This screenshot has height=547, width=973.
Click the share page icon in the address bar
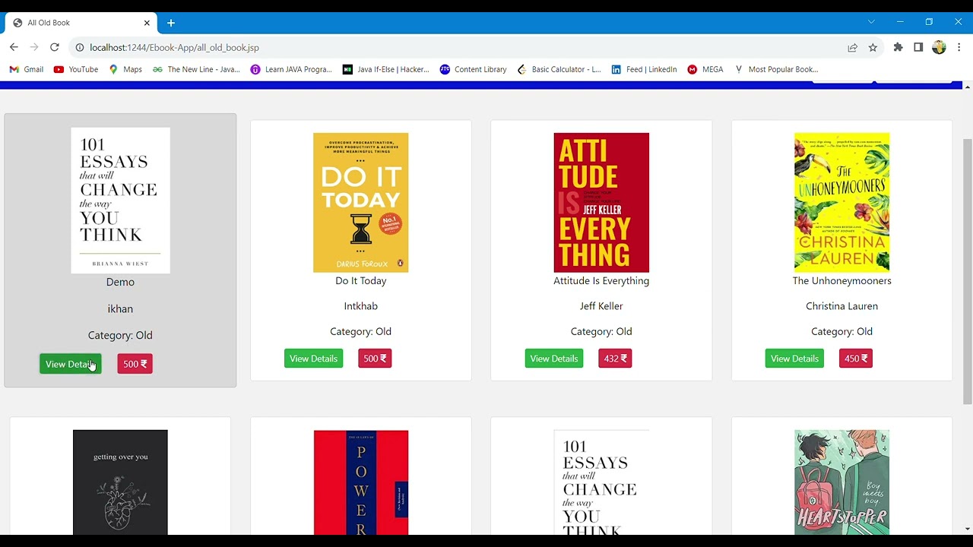(x=853, y=47)
